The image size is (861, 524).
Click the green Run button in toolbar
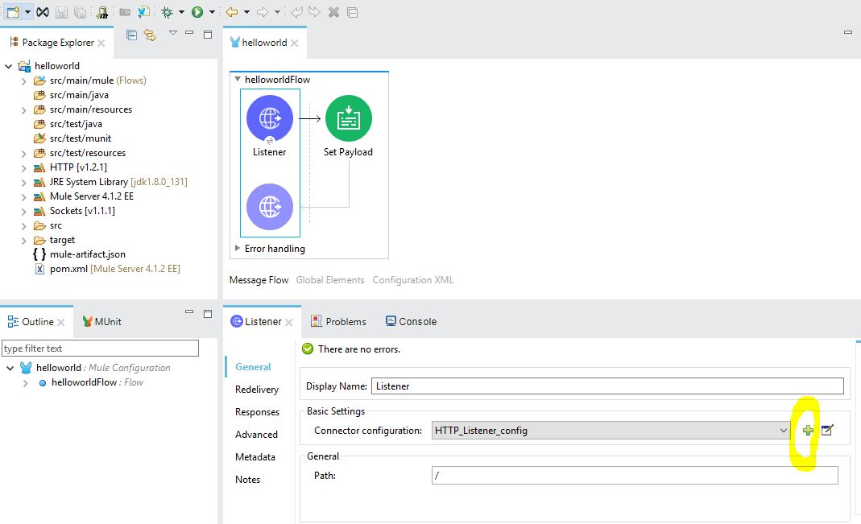197,12
